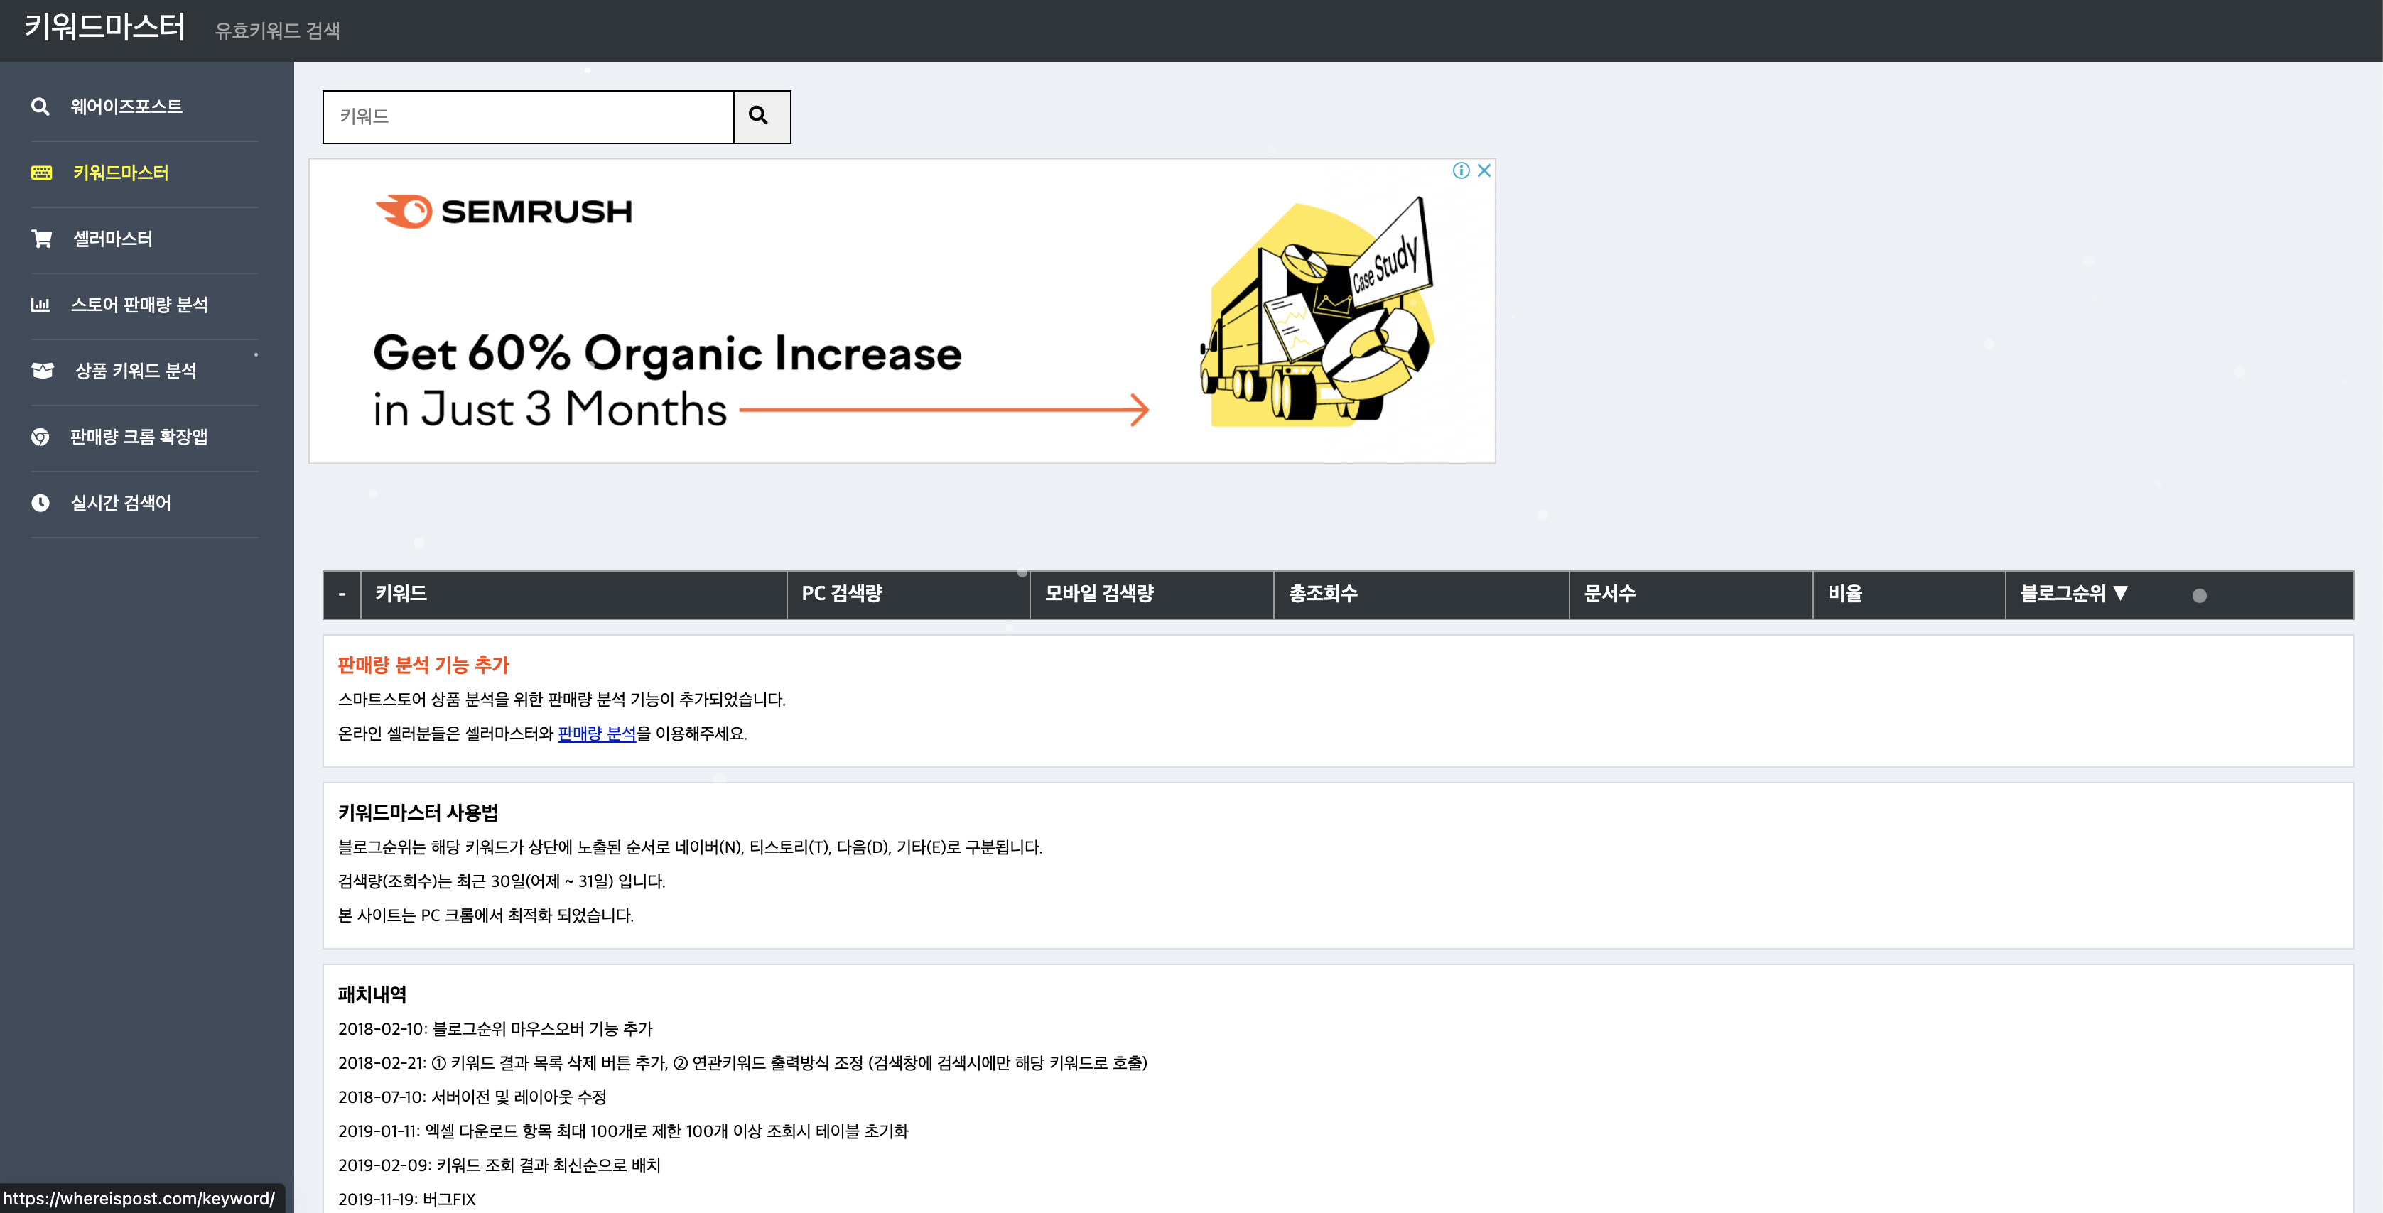Screen dimensions: 2383x1213
Task: Click the Chrome icon for 판매량 크롬 확장앱
Action: [x=40, y=436]
